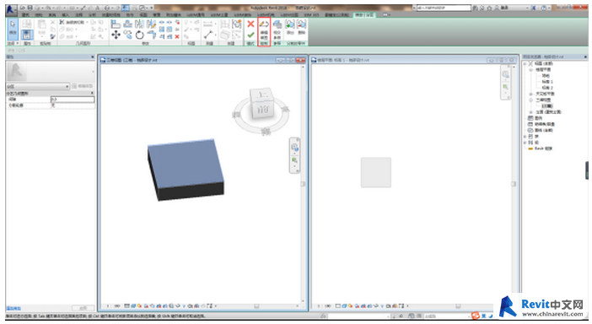Select 标高 2 in project browser

coord(547,88)
